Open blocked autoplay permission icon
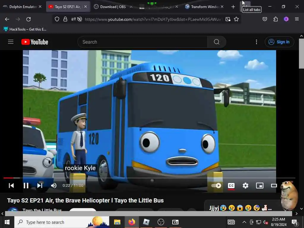Viewport: 304px width, 228px height. click(x=80, y=19)
